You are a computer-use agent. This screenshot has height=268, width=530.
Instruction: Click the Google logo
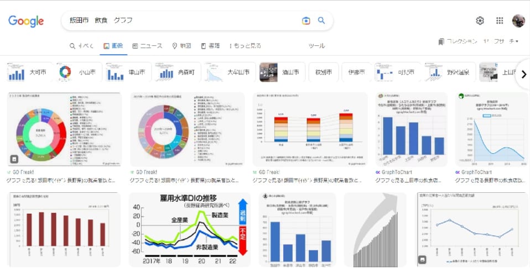pos(26,21)
